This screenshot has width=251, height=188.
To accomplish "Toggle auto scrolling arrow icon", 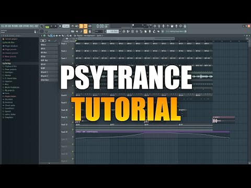I will coord(77,31).
